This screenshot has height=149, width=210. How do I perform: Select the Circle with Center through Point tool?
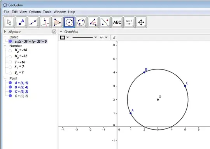pyautogui.click(x=69, y=23)
